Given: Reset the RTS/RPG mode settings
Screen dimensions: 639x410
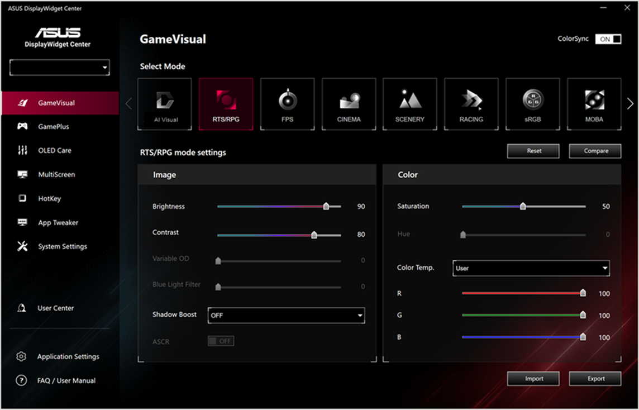Looking at the screenshot, I should point(533,151).
